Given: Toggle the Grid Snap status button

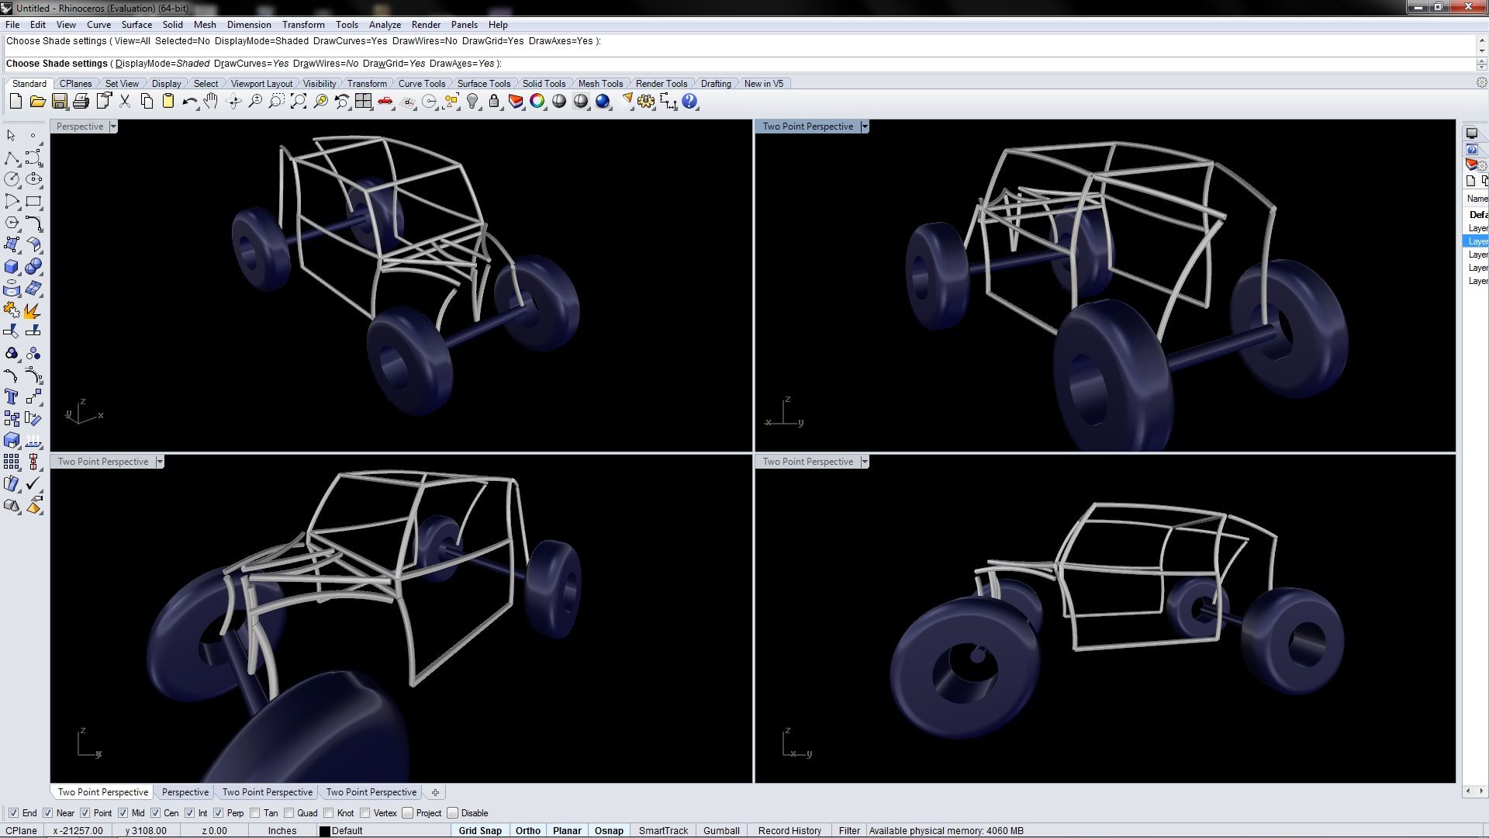Looking at the screenshot, I should tap(480, 830).
